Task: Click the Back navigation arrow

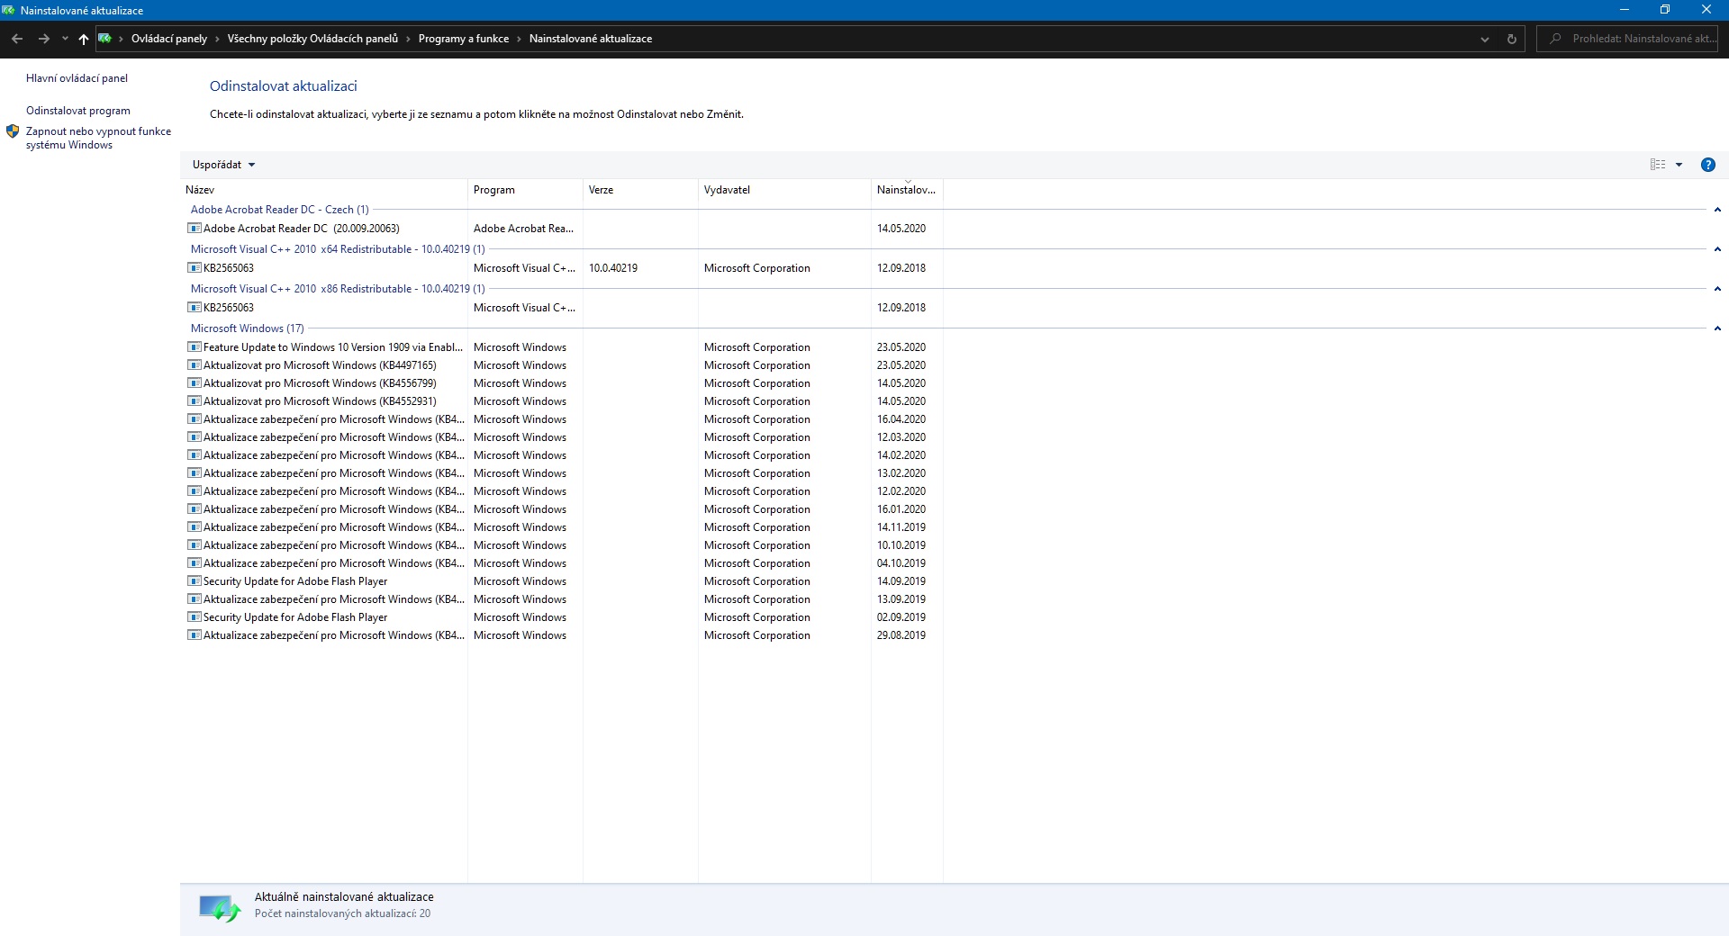Action: pyautogui.click(x=17, y=39)
